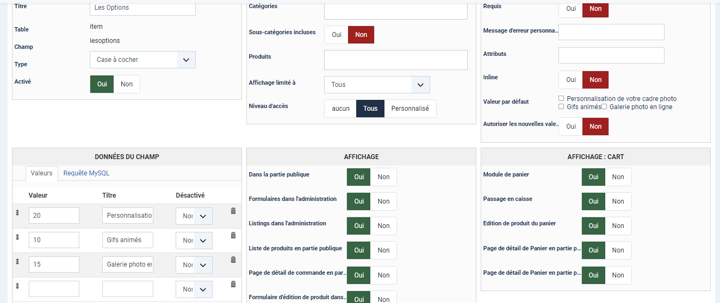This screenshot has height=303, width=720.
Task: Check 'Personnalisation de votre cadre photo' default value
Action: click(x=561, y=99)
